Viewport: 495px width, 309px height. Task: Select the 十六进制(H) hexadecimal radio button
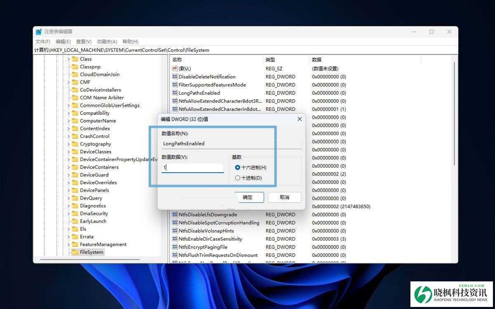[x=238, y=168]
